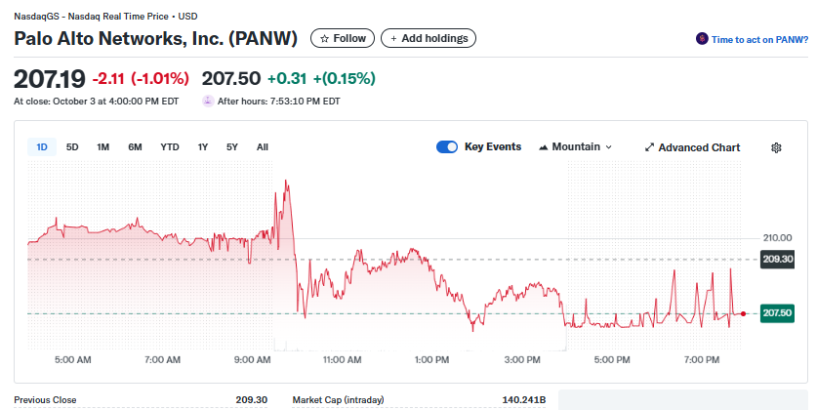
Task: Choose the 6M chart range
Action: pos(135,147)
